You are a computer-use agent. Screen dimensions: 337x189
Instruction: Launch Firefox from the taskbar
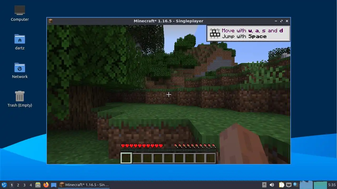[46, 185]
